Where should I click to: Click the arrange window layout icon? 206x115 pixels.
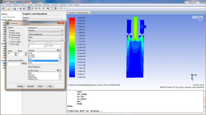coord(55,9)
